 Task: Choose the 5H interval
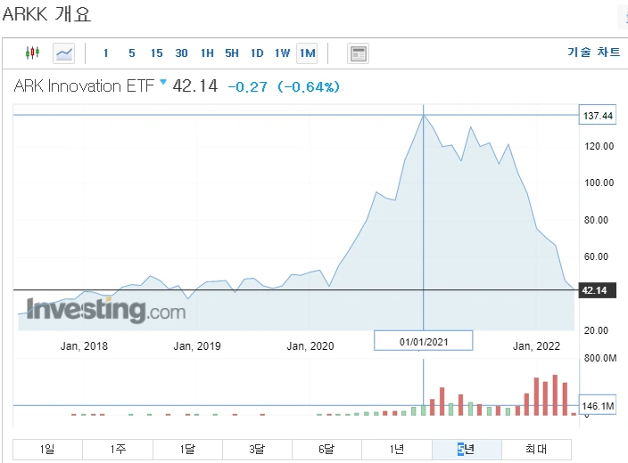pyautogui.click(x=232, y=53)
